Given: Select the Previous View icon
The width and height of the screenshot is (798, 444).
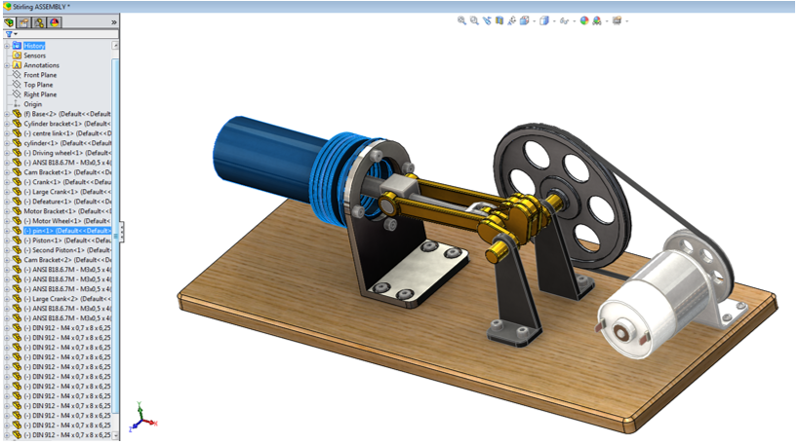Looking at the screenshot, I should 487,20.
